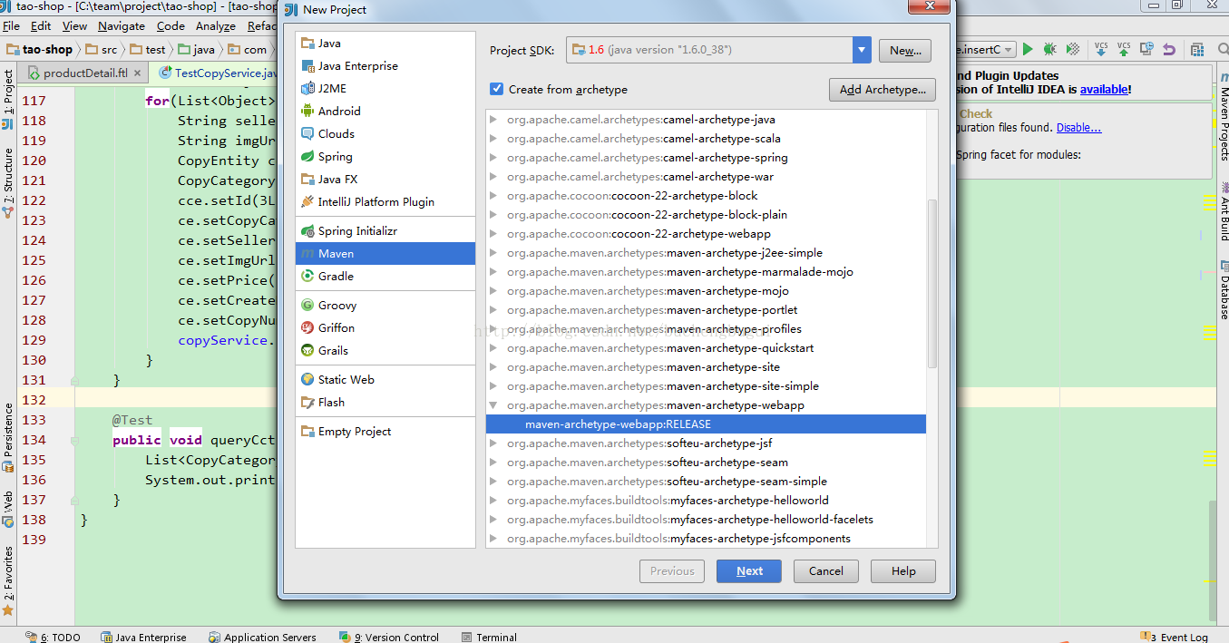This screenshot has height=643, width=1229.
Task: Open the Application Servers tool window
Action: 262,637
